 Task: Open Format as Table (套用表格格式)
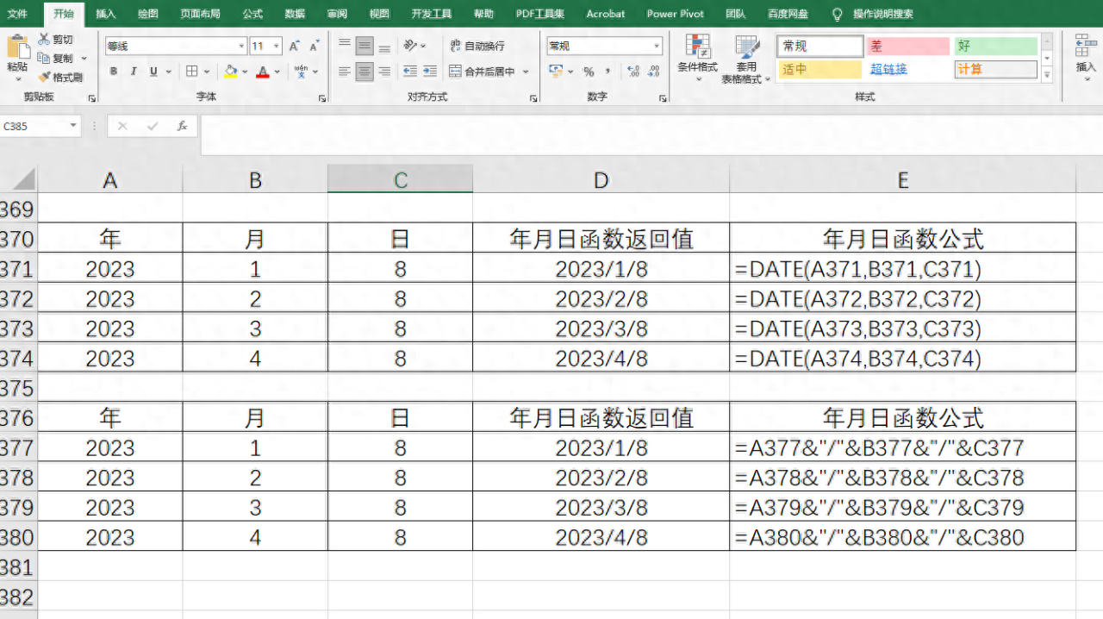coord(745,59)
